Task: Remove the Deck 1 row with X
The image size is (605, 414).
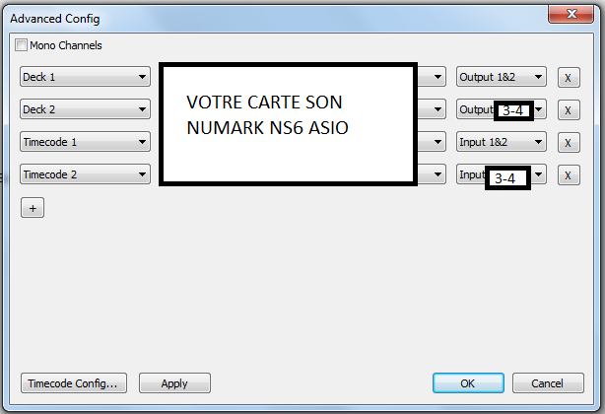Action: [x=569, y=77]
